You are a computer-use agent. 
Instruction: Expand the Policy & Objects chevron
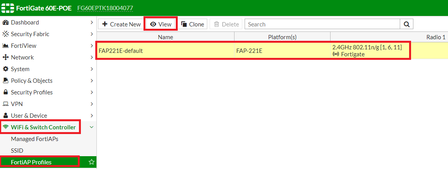(x=91, y=81)
